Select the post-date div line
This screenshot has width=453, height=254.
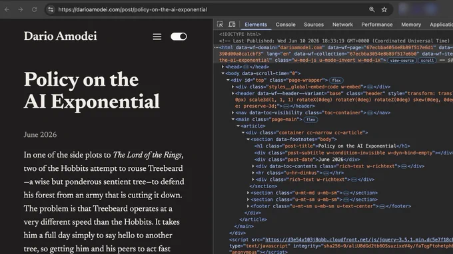[307, 160]
